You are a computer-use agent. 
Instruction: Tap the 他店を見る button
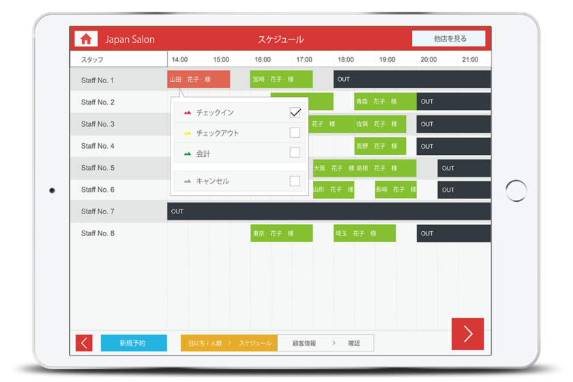click(448, 39)
